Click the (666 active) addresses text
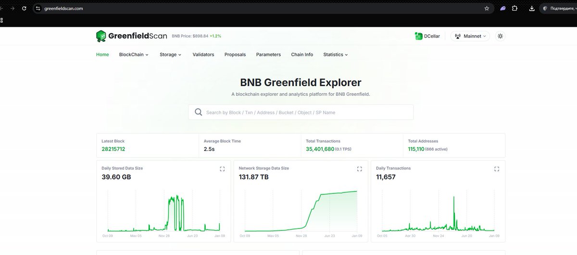 (437, 149)
